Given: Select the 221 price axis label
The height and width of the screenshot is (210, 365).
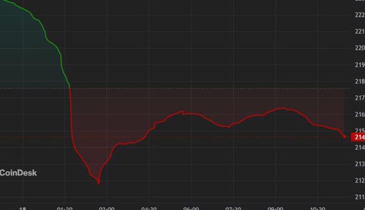Looking at the screenshot, I should pos(360,31).
